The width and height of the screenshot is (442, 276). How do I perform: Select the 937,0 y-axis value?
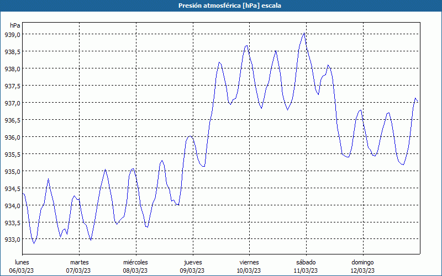click(x=12, y=103)
